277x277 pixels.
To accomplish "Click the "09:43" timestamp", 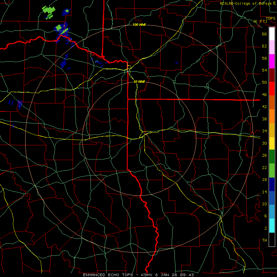I will 187,275.
